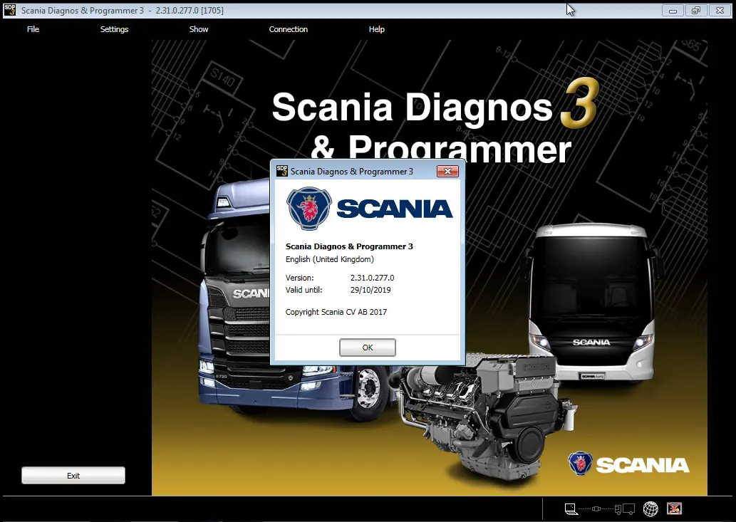Restore down the main application window
The height and width of the screenshot is (522, 736).
click(696, 10)
